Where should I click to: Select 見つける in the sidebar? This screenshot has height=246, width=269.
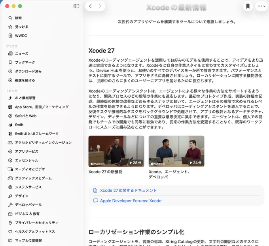(x=22, y=27)
